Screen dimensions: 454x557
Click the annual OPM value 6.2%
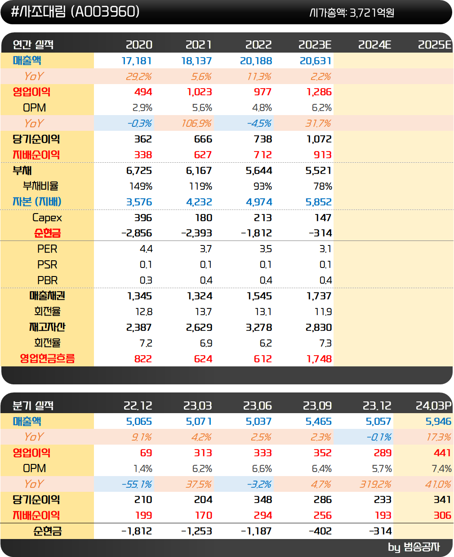tap(322, 107)
